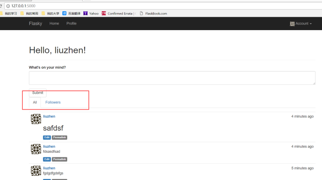The width and height of the screenshot is (322, 180).
Task: Open the Confirmed Errata bookmark
Action: point(119,13)
